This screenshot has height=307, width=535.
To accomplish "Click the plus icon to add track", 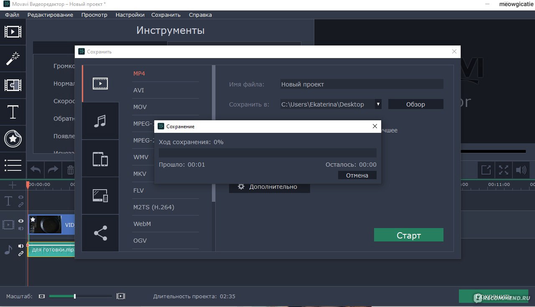I will (13, 185).
